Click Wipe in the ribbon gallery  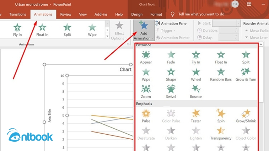click(x=92, y=30)
